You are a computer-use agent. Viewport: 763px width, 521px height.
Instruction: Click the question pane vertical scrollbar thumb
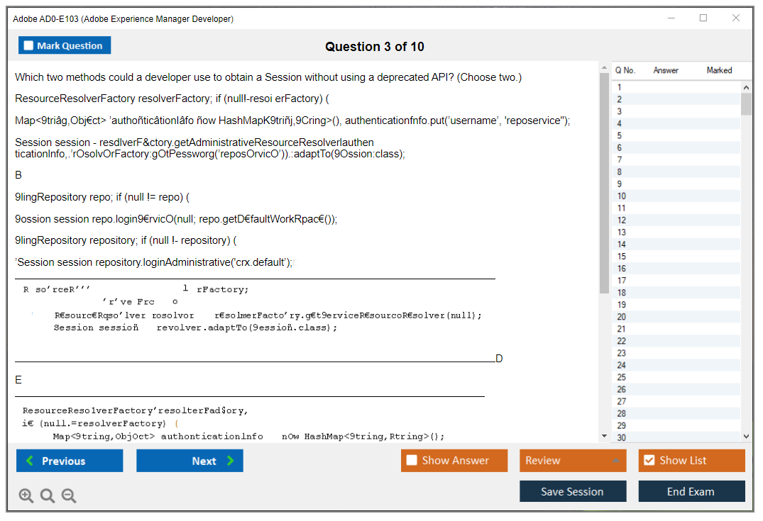point(604,184)
